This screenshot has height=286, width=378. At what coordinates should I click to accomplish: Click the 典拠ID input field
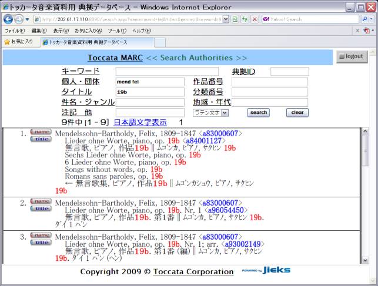click(x=290, y=72)
